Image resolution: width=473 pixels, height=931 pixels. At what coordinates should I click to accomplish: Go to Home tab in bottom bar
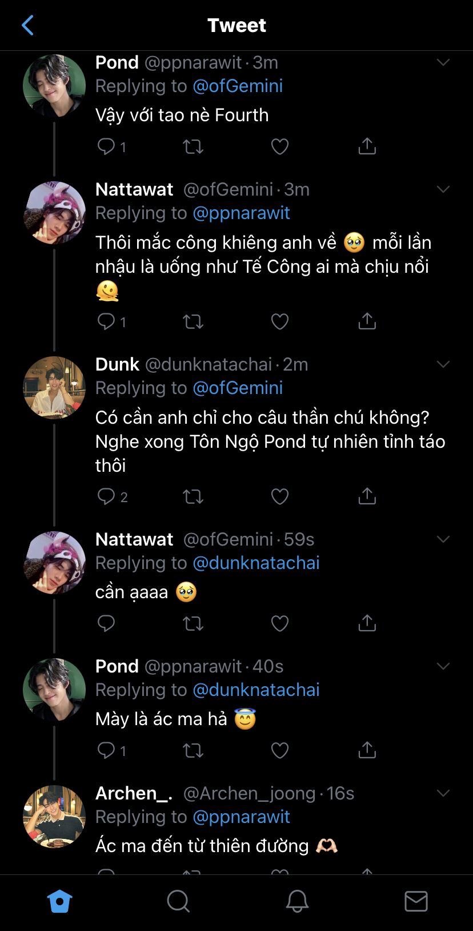pos(59,901)
